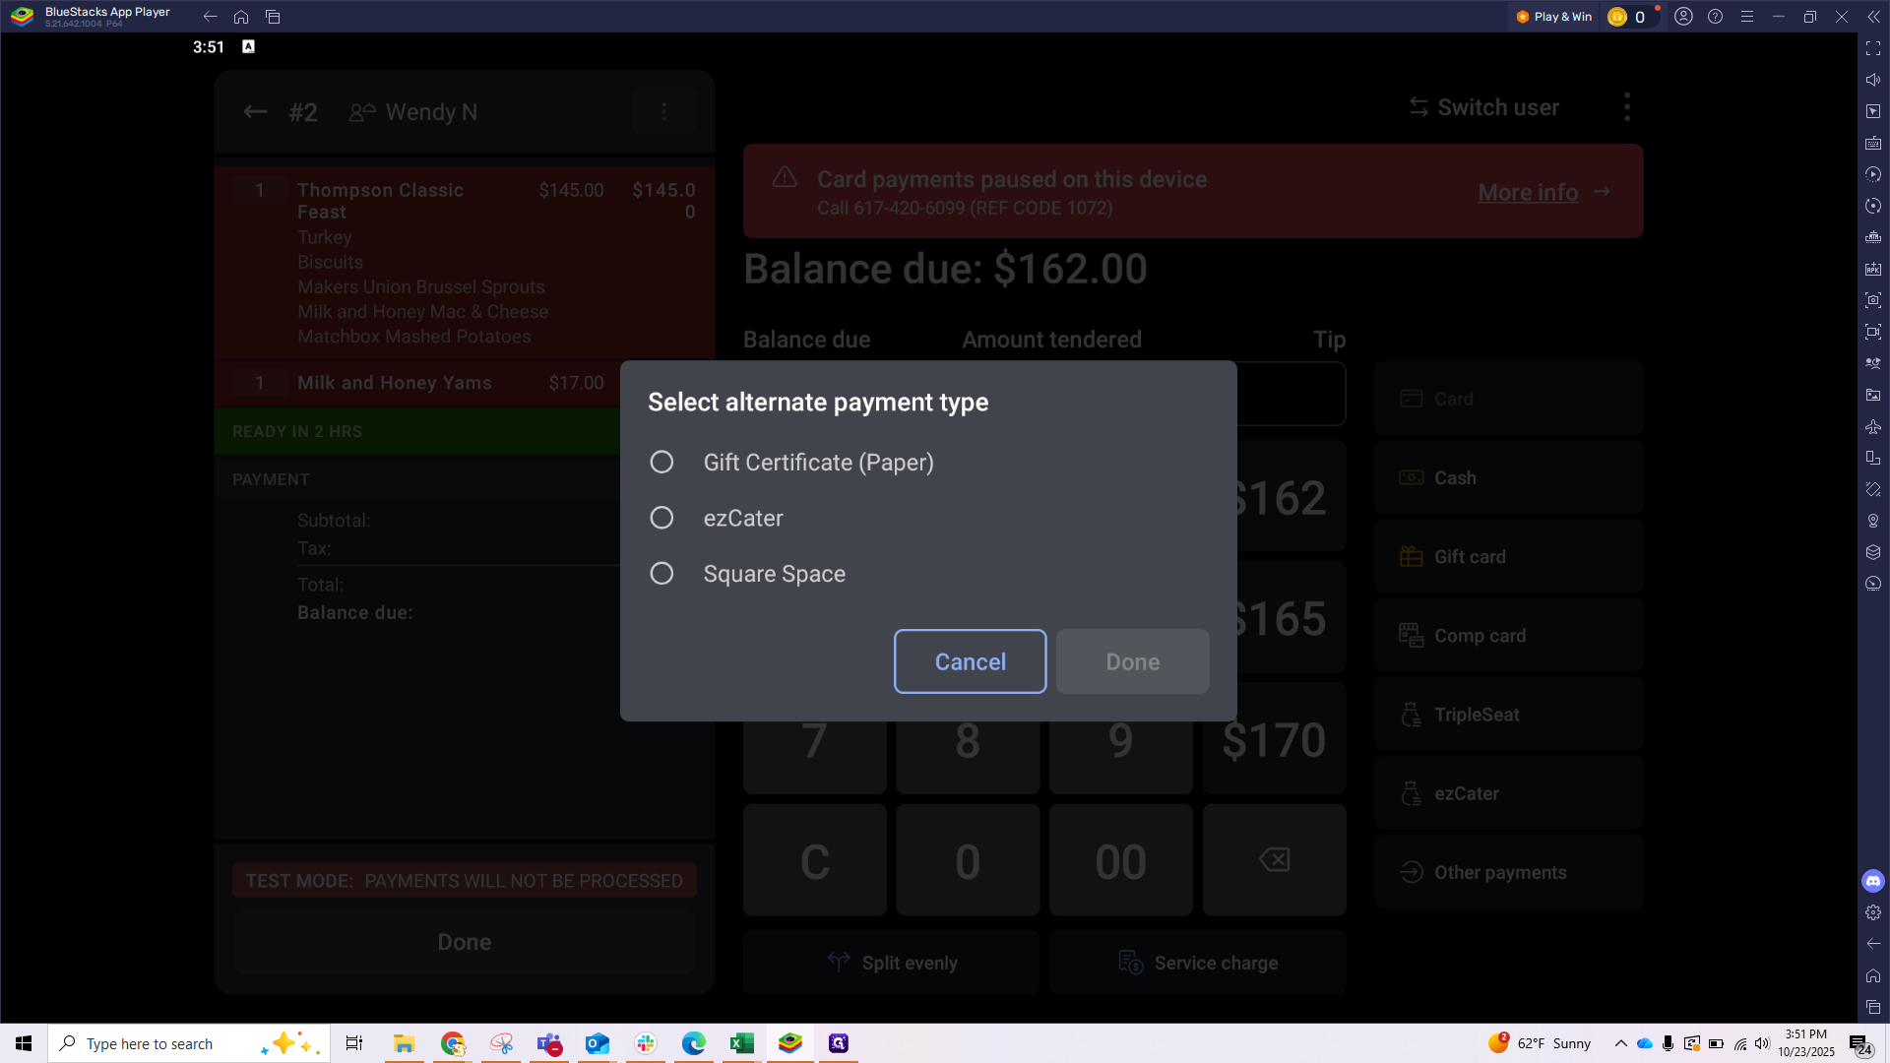
Task: Click the dialog's Done button
Action: pyautogui.click(x=1132, y=661)
